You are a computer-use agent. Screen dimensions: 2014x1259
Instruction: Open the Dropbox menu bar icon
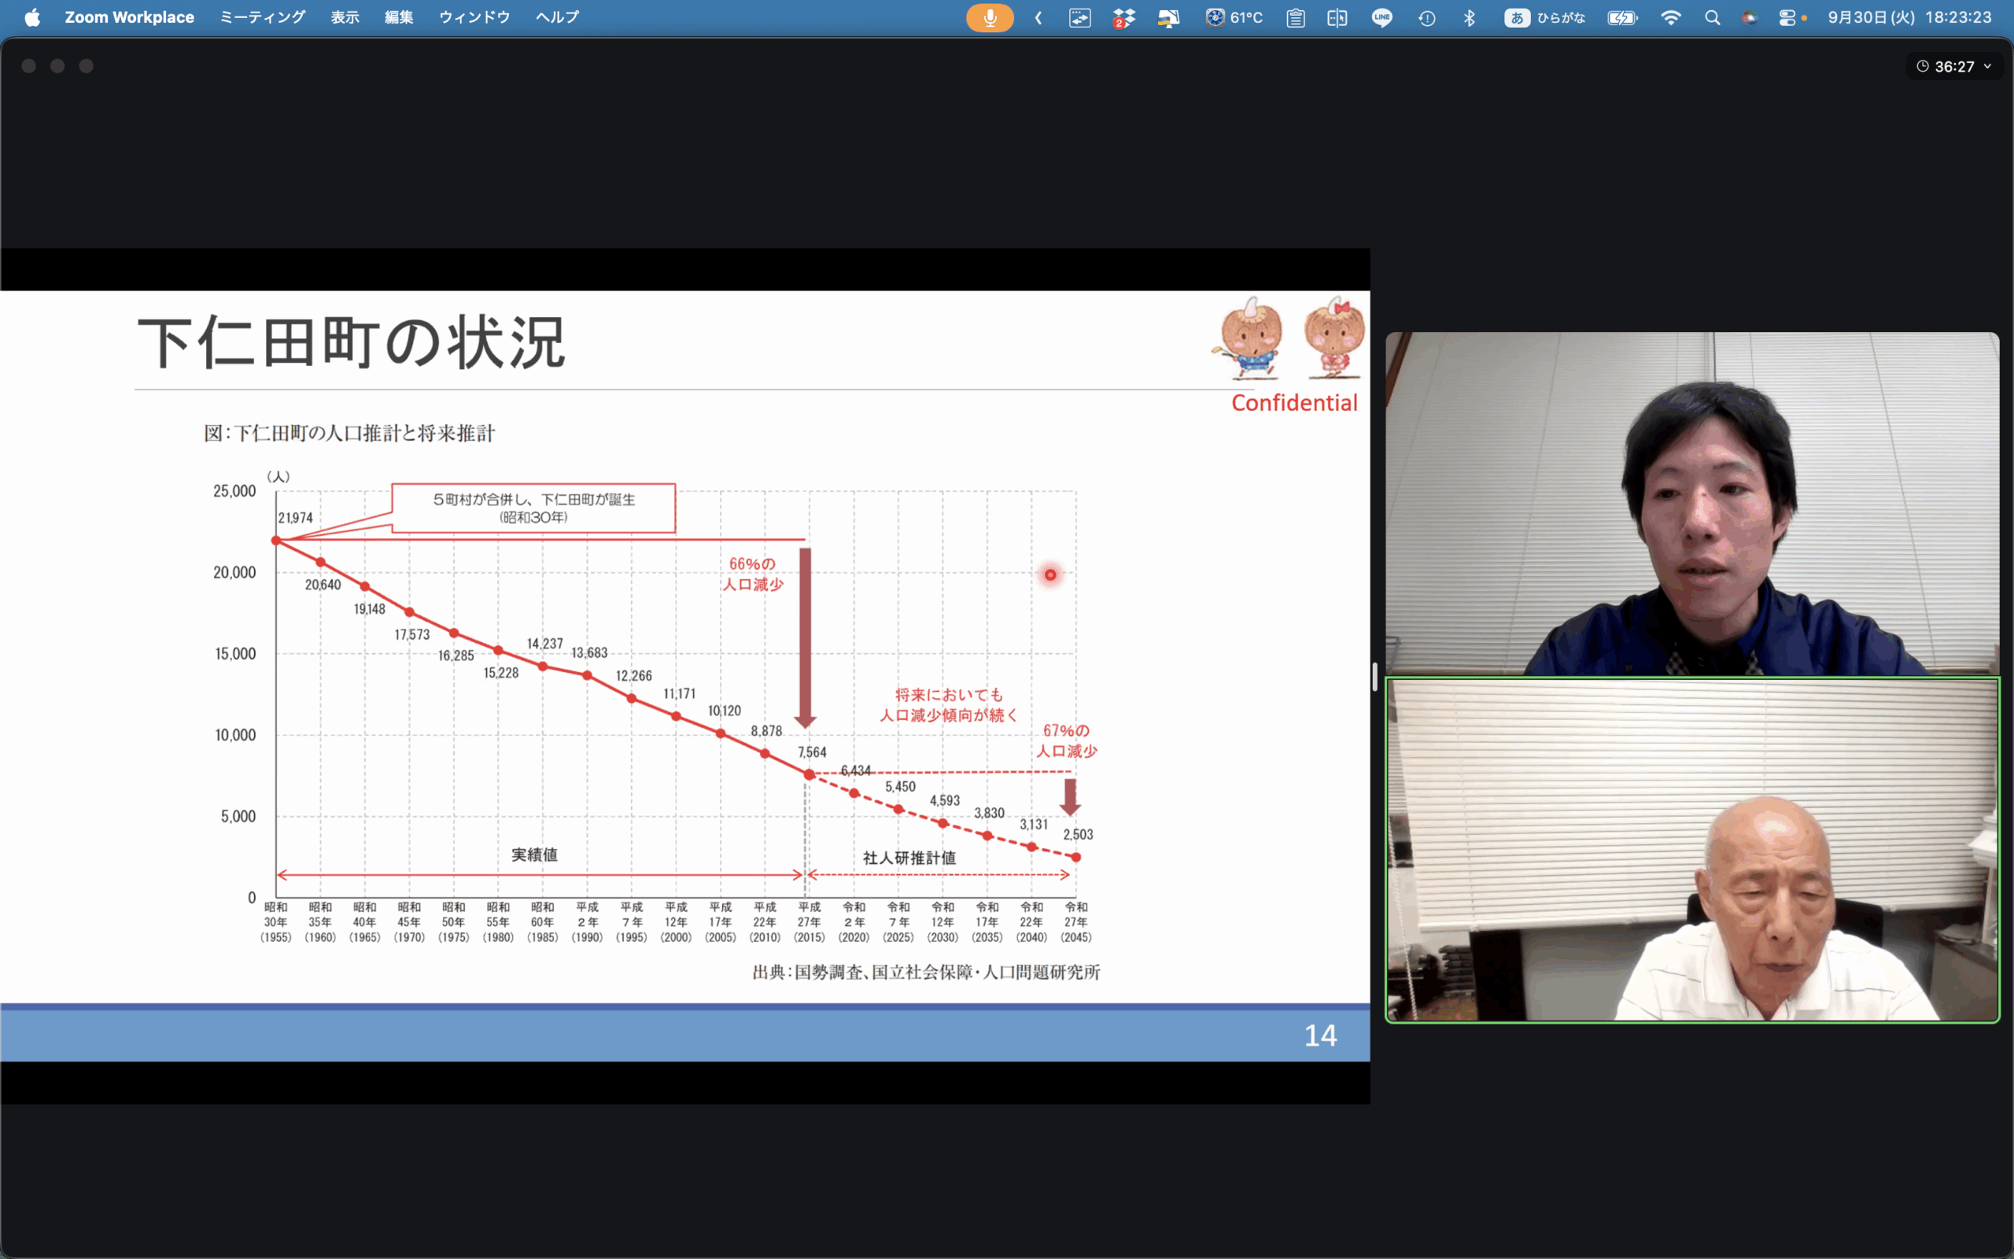(1123, 17)
